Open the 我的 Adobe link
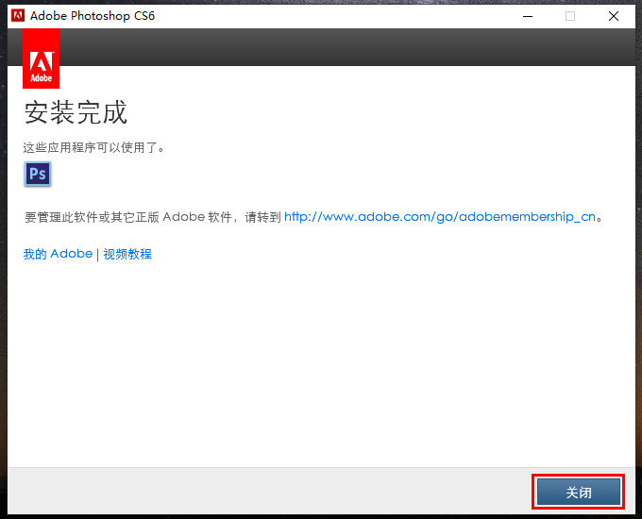642x519 pixels. [58, 254]
